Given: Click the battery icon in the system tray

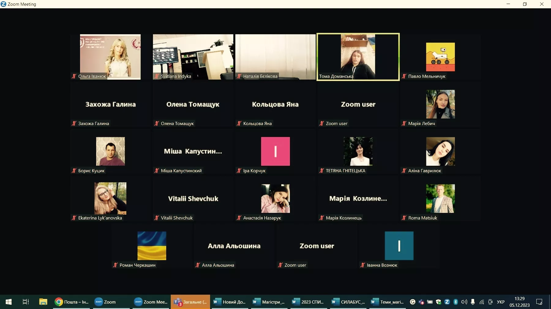Looking at the screenshot, I should (x=430, y=302).
